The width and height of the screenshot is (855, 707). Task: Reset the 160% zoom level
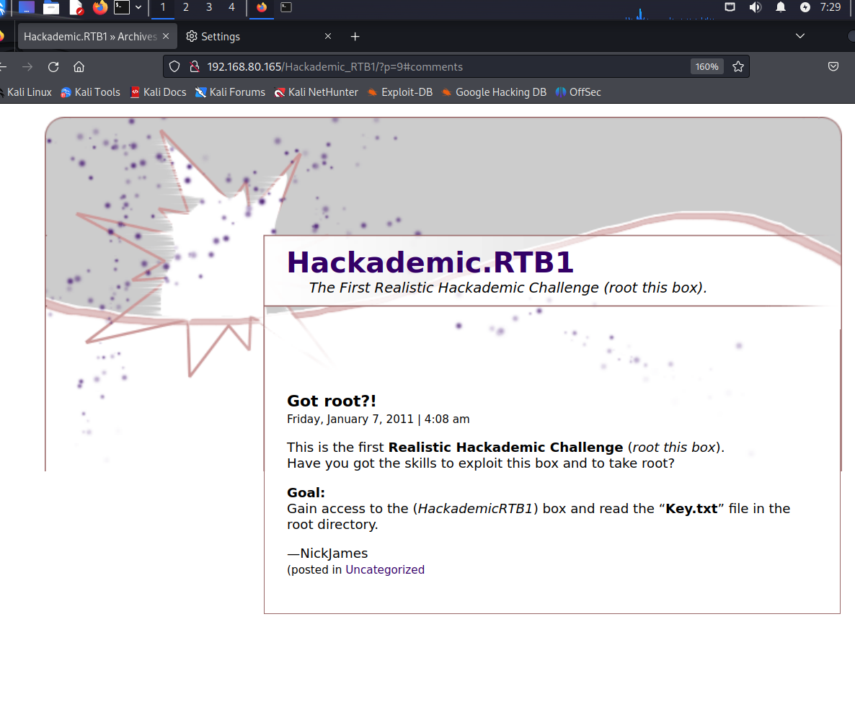[706, 66]
